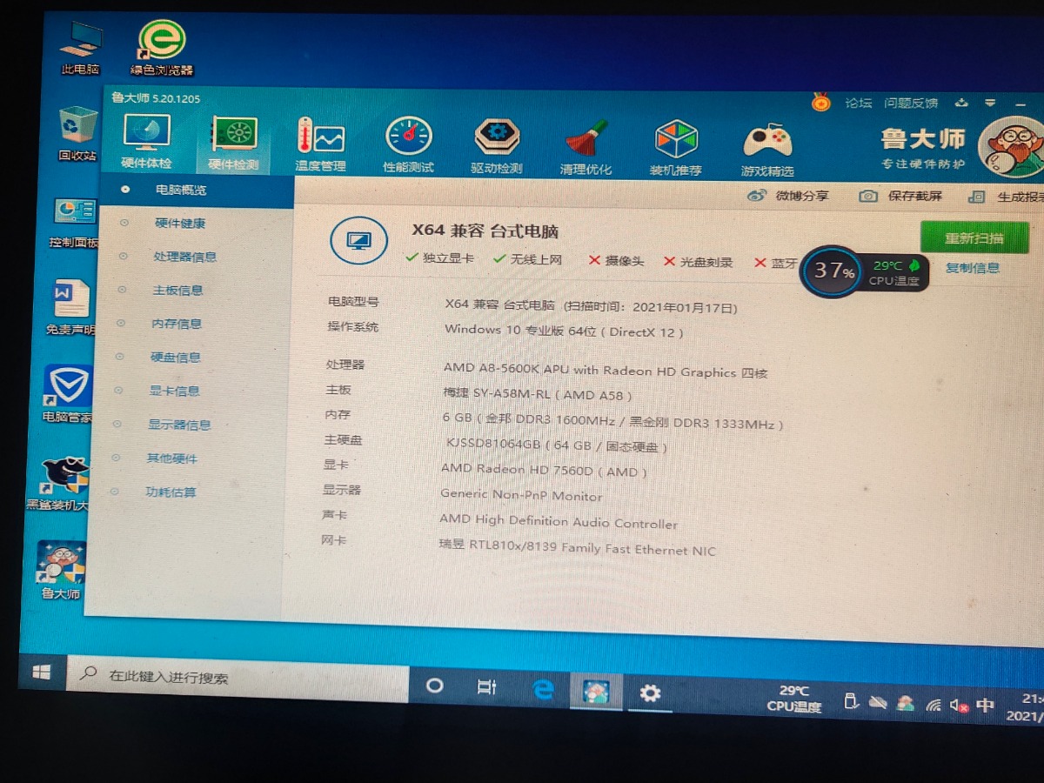Select 功耗估算 in the sidebar

coord(171,492)
